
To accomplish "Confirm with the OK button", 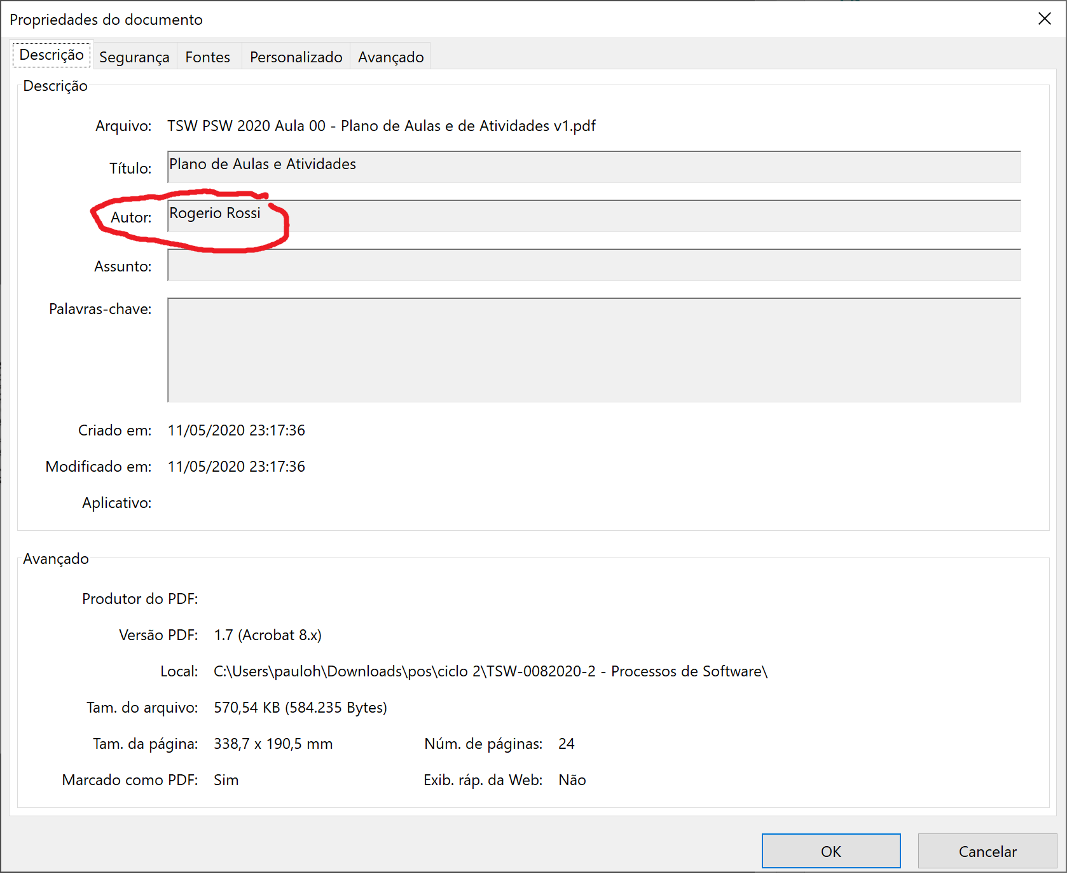I will coord(831,851).
